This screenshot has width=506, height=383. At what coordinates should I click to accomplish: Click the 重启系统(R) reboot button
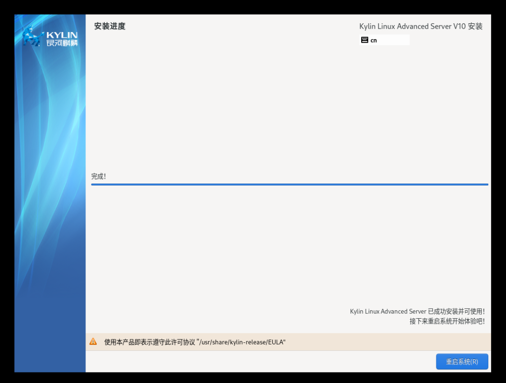[x=462, y=361]
